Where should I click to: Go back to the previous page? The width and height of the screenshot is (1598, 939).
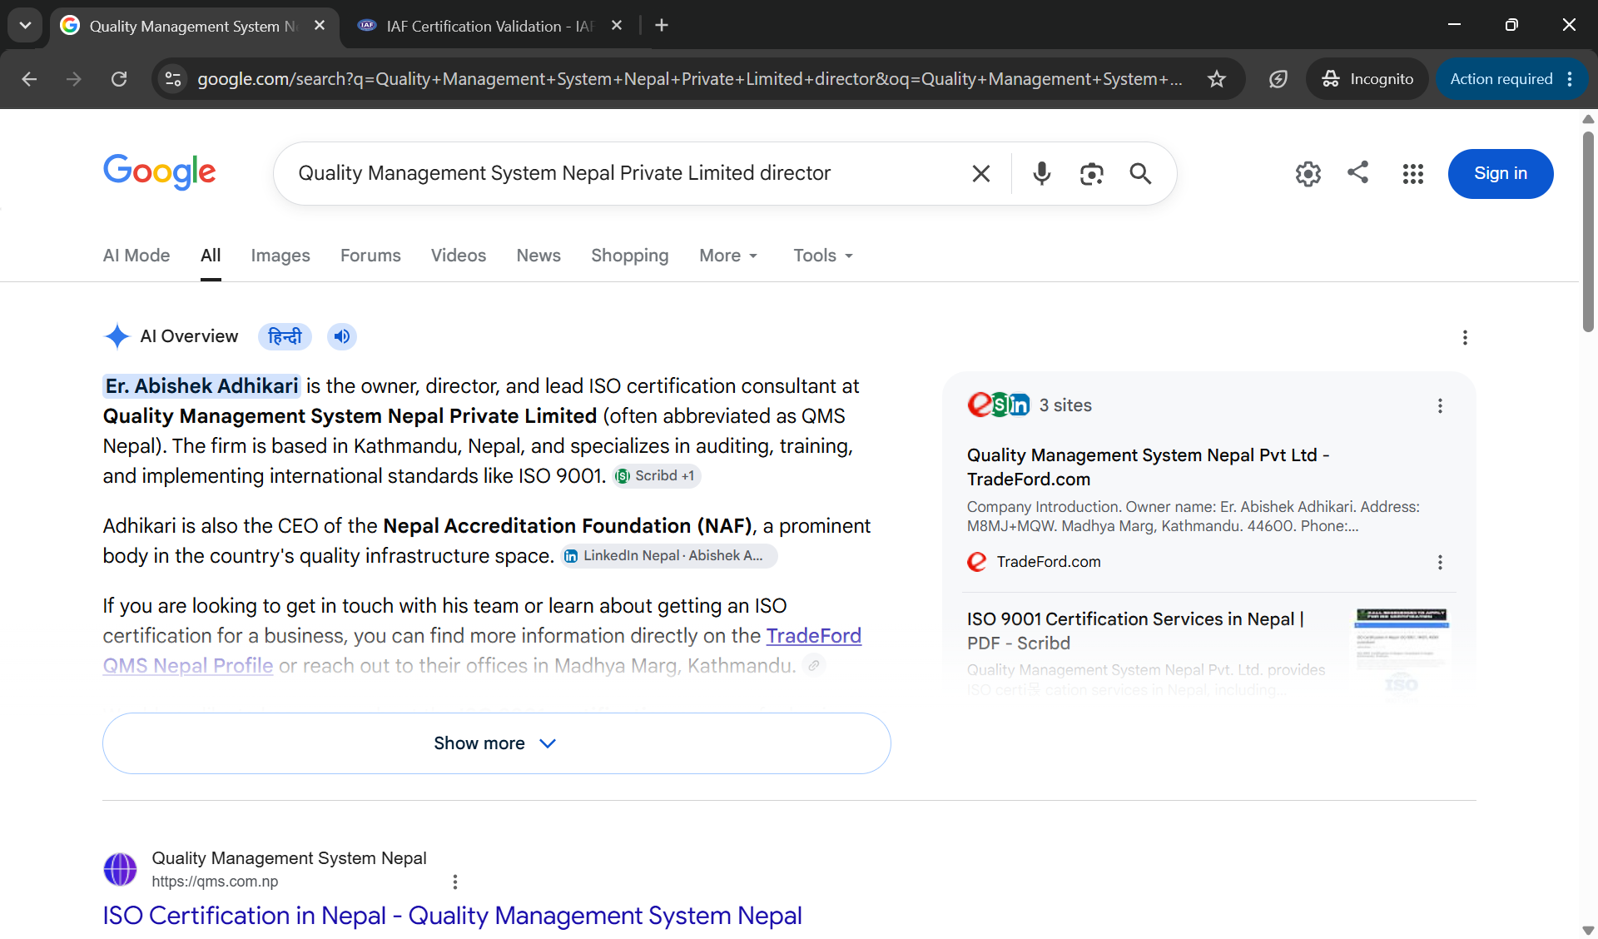pos(29,79)
